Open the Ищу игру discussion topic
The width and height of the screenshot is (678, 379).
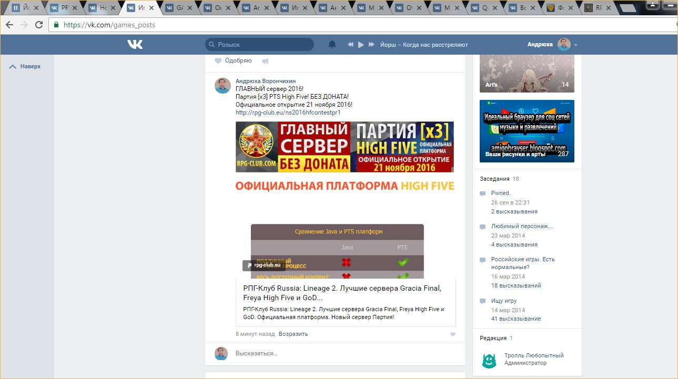pos(503,301)
